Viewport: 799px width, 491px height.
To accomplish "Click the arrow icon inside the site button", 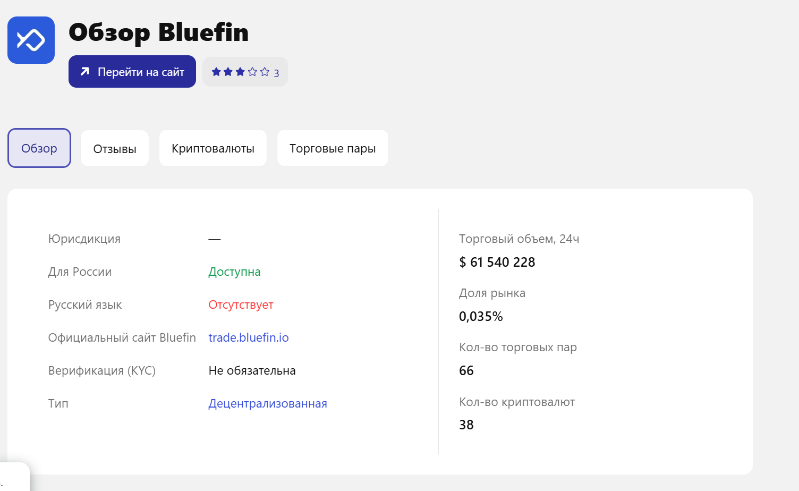I will tap(86, 71).
